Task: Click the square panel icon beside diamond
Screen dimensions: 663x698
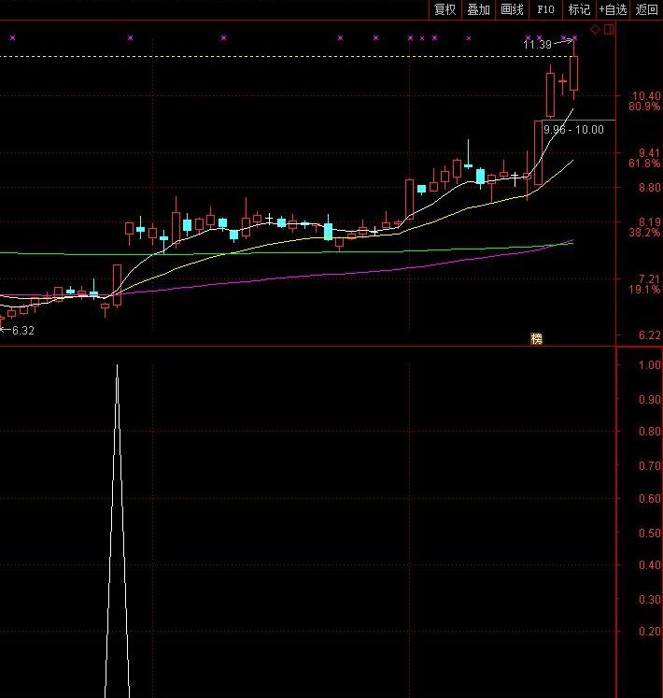Action: [x=609, y=29]
